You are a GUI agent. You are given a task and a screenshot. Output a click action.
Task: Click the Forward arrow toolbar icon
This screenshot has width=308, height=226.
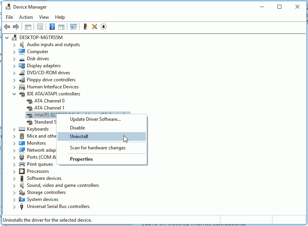(x=16, y=27)
